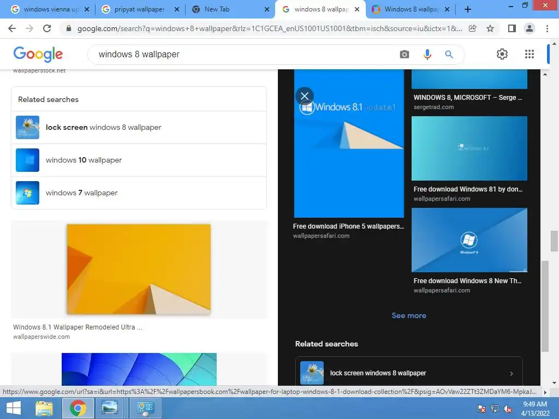Reload the current page
This screenshot has height=419, width=559.
[x=47, y=28]
